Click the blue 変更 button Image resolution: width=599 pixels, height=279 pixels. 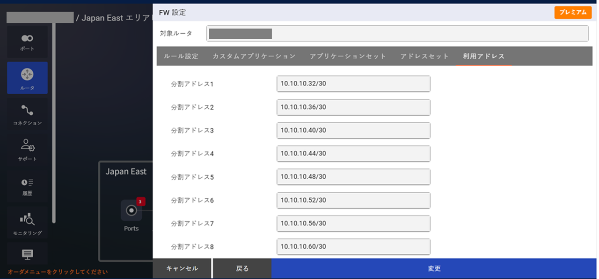click(x=434, y=269)
